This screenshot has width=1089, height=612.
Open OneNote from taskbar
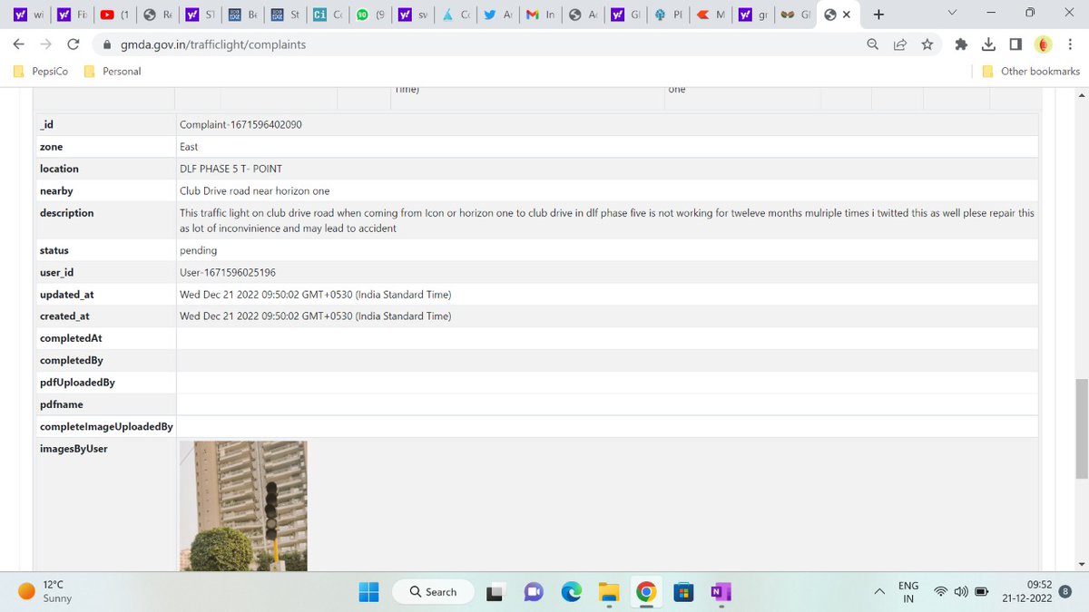coord(720,592)
